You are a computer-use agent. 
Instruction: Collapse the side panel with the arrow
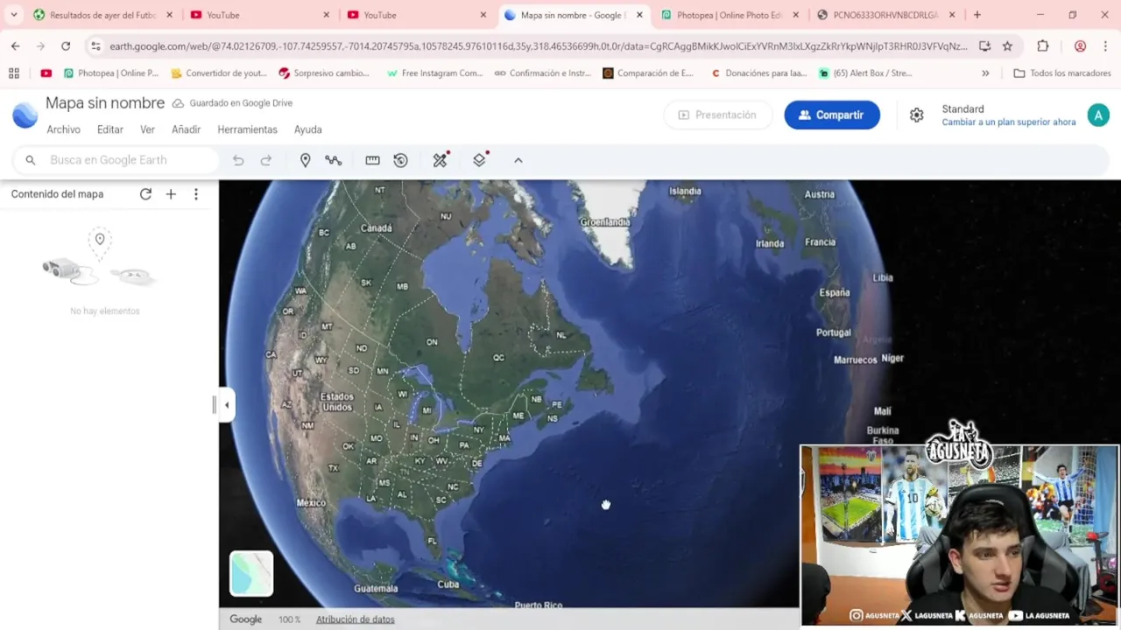[227, 405]
